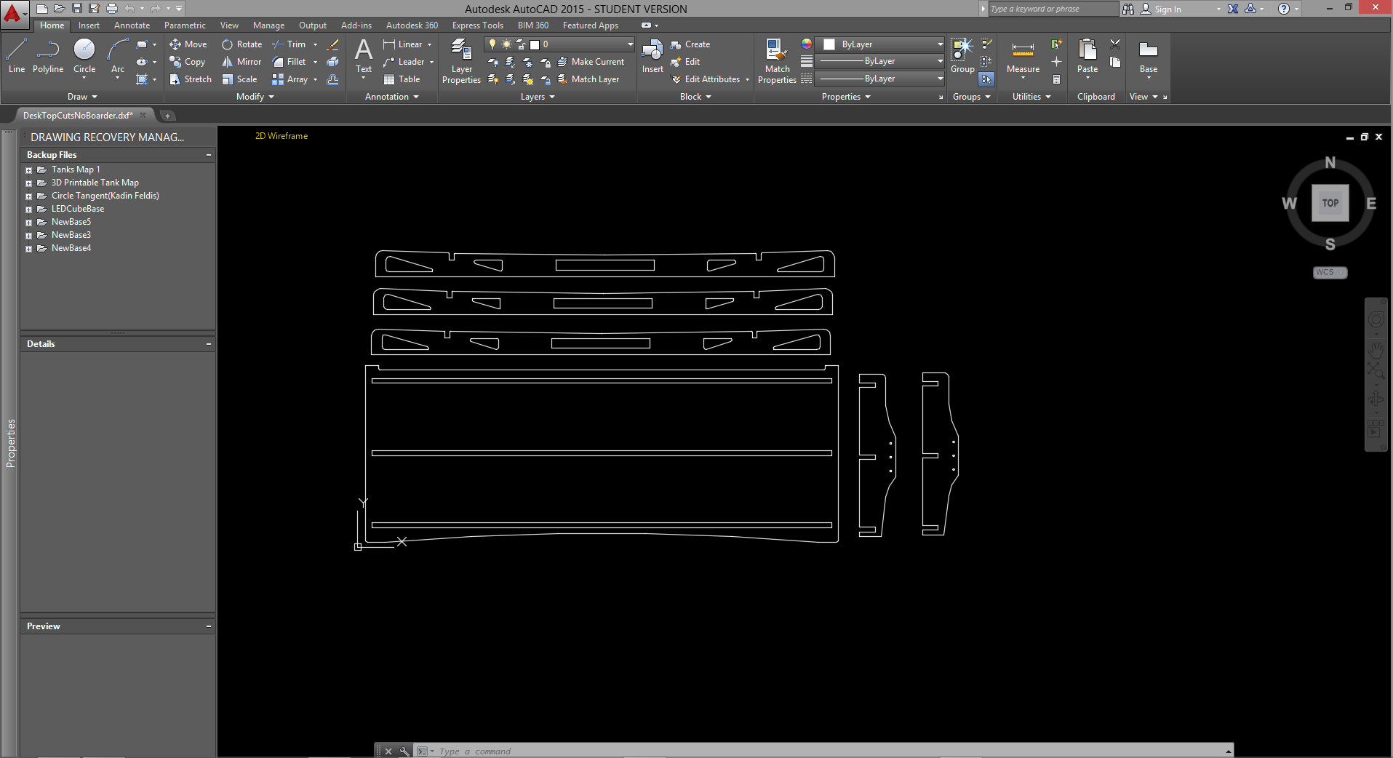Click Match Layer button

pyautogui.click(x=588, y=79)
